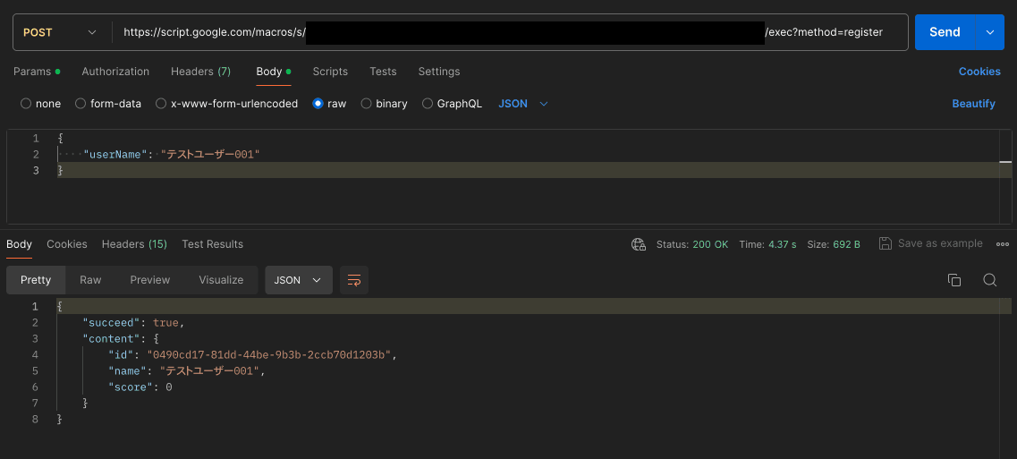Image resolution: width=1017 pixels, height=459 pixels.
Task: Choose the x-www-form-urlencoded radio option
Action: pyautogui.click(x=161, y=104)
